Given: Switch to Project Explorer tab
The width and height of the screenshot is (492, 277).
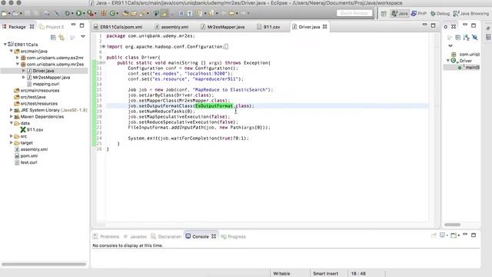Looking at the screenshot, I should point(52,27).
